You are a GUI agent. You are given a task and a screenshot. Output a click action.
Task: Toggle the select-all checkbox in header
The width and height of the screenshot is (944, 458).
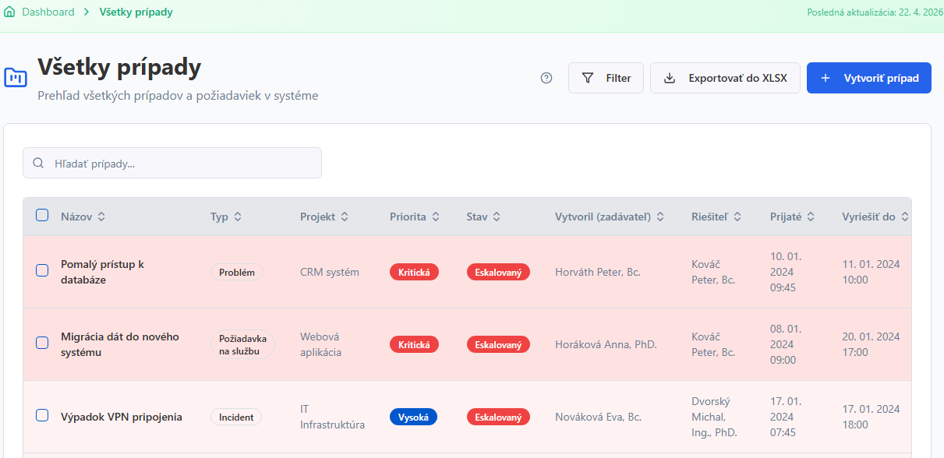coord(42,216)
